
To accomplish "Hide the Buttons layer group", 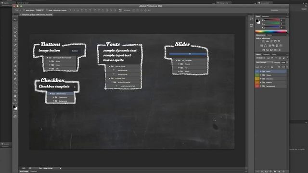I will (257, 83).
